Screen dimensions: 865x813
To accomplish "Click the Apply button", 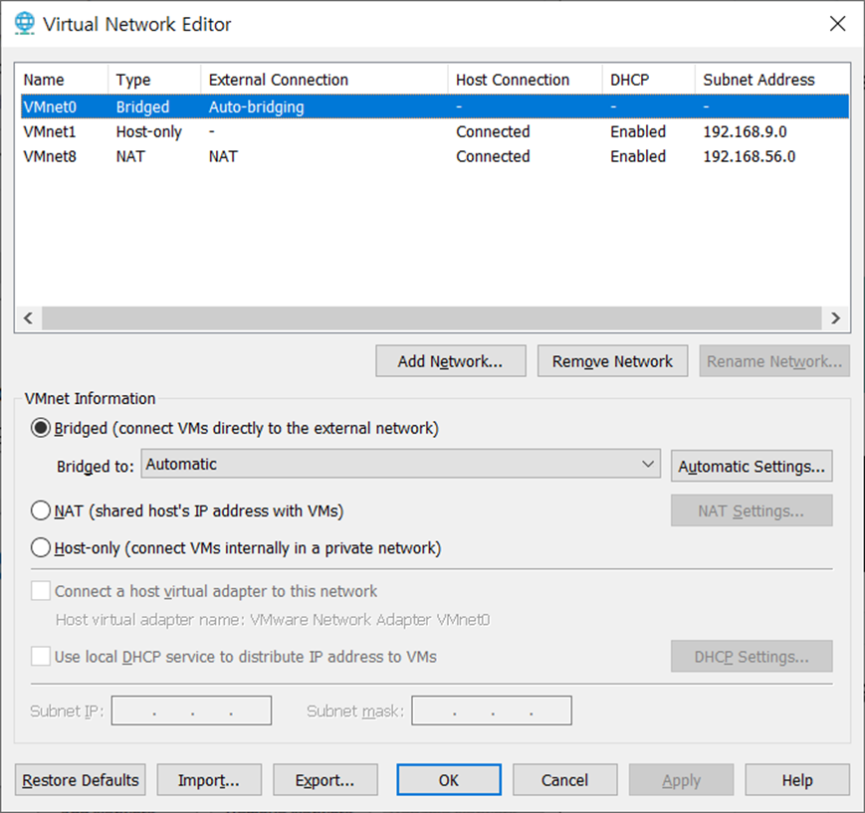I will pos(681,780).
